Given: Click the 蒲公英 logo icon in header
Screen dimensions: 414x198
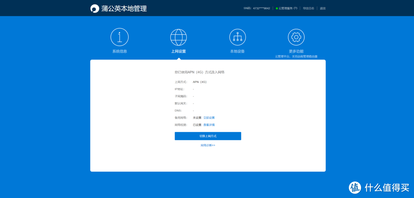Looking at the screenshot, I should pos(94,8).
